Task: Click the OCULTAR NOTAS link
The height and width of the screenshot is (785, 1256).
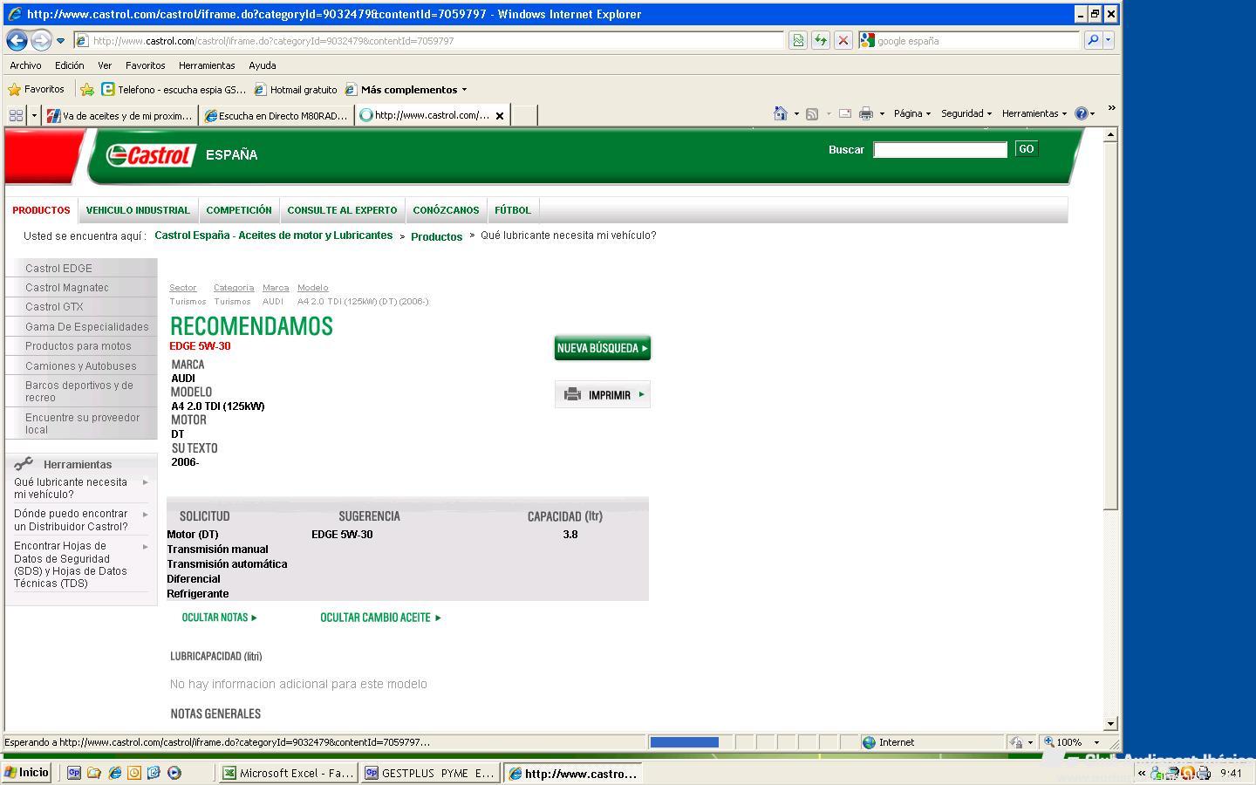Action: (x=219, y=618)
